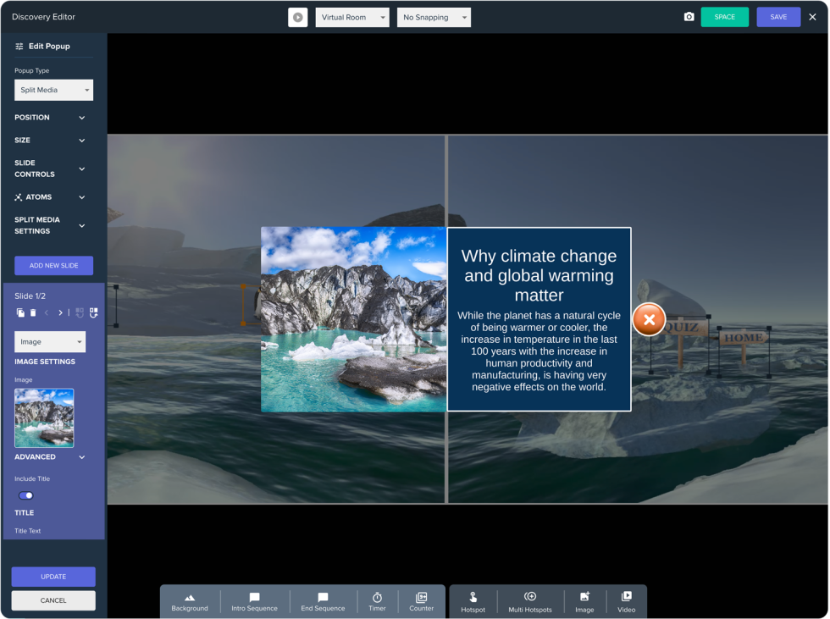This screenshot has height=619, width=830.
Task: Click the Video toolbar icon
Action: (626, 601)
